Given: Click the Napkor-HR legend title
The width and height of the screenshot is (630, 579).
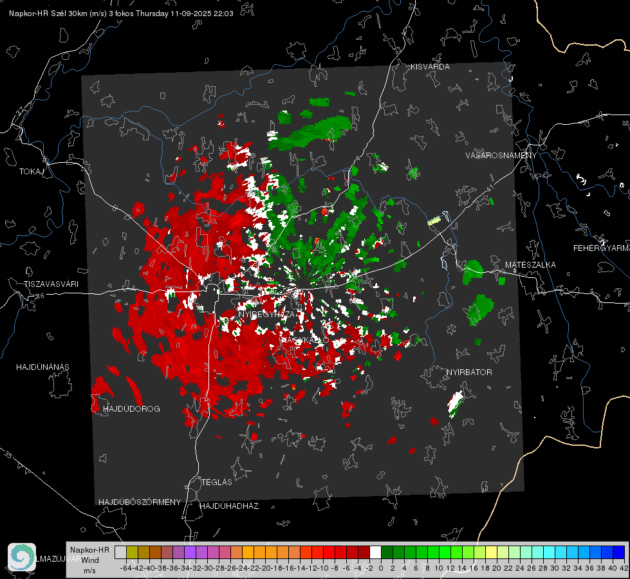Looking at the screenshot, I should tap(89, 550).
